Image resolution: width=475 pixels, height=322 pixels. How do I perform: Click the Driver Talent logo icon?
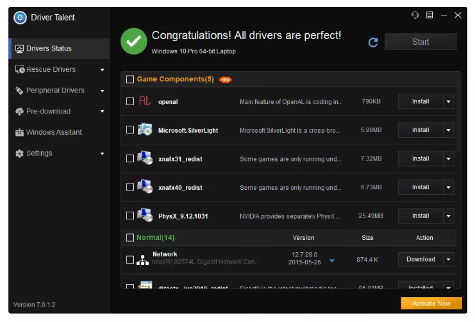pyautogui.click(x=20, y=17)
